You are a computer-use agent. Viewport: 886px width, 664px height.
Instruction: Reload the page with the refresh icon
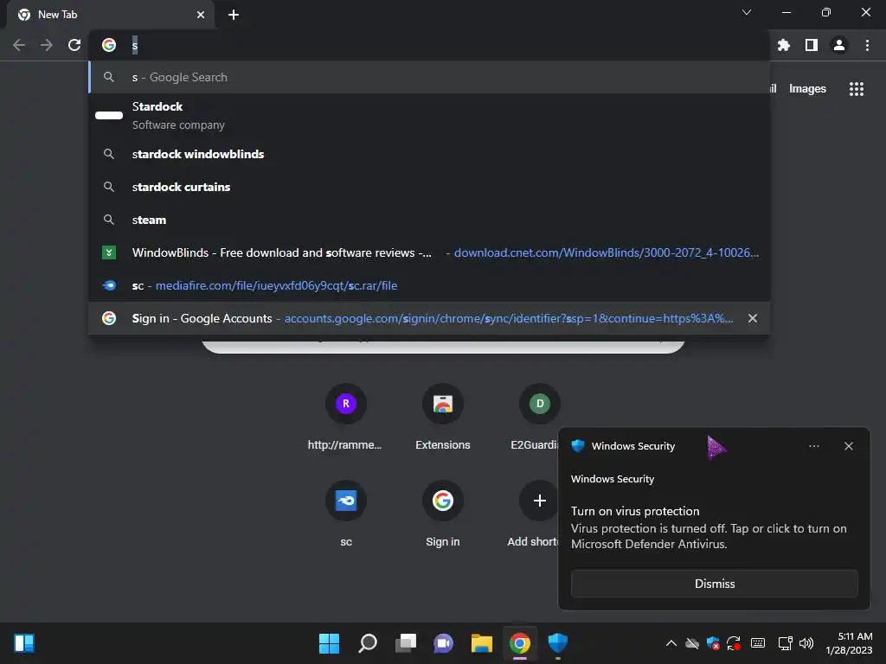click(x=74, y=45)
